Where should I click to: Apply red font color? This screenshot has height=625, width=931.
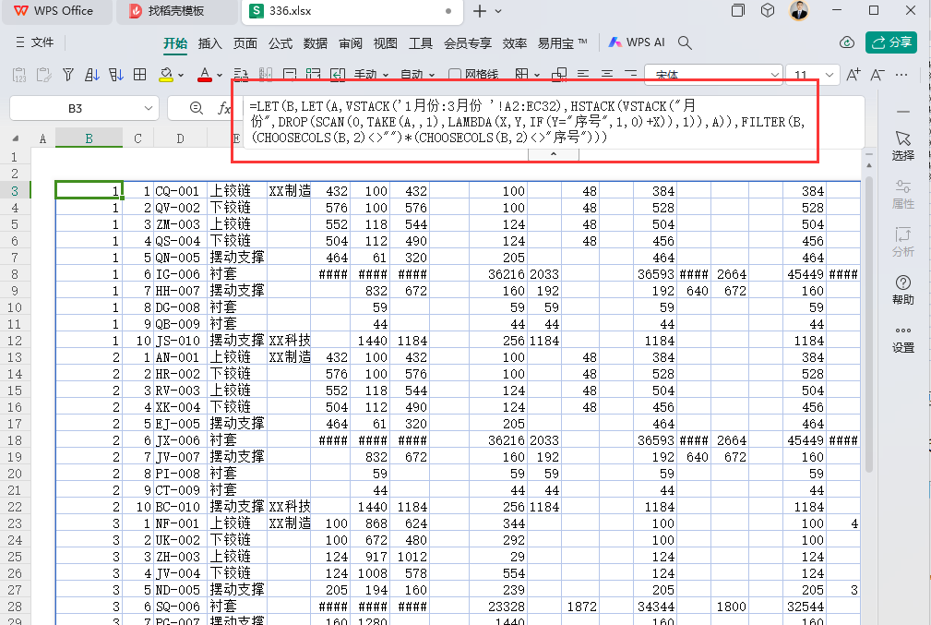[205, 75]
